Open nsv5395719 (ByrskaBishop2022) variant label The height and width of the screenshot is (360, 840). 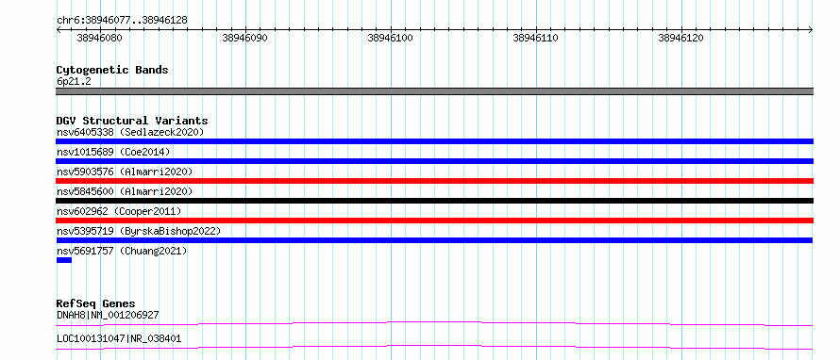click(x=139, y=231)
